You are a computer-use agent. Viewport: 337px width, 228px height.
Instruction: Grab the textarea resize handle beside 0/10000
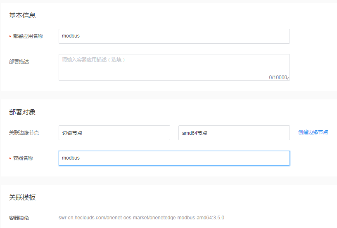(288, 78)
